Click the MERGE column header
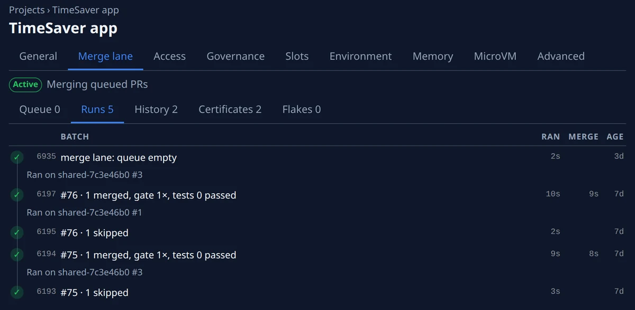Screen dimensions: 635x310 coord(583,136)
